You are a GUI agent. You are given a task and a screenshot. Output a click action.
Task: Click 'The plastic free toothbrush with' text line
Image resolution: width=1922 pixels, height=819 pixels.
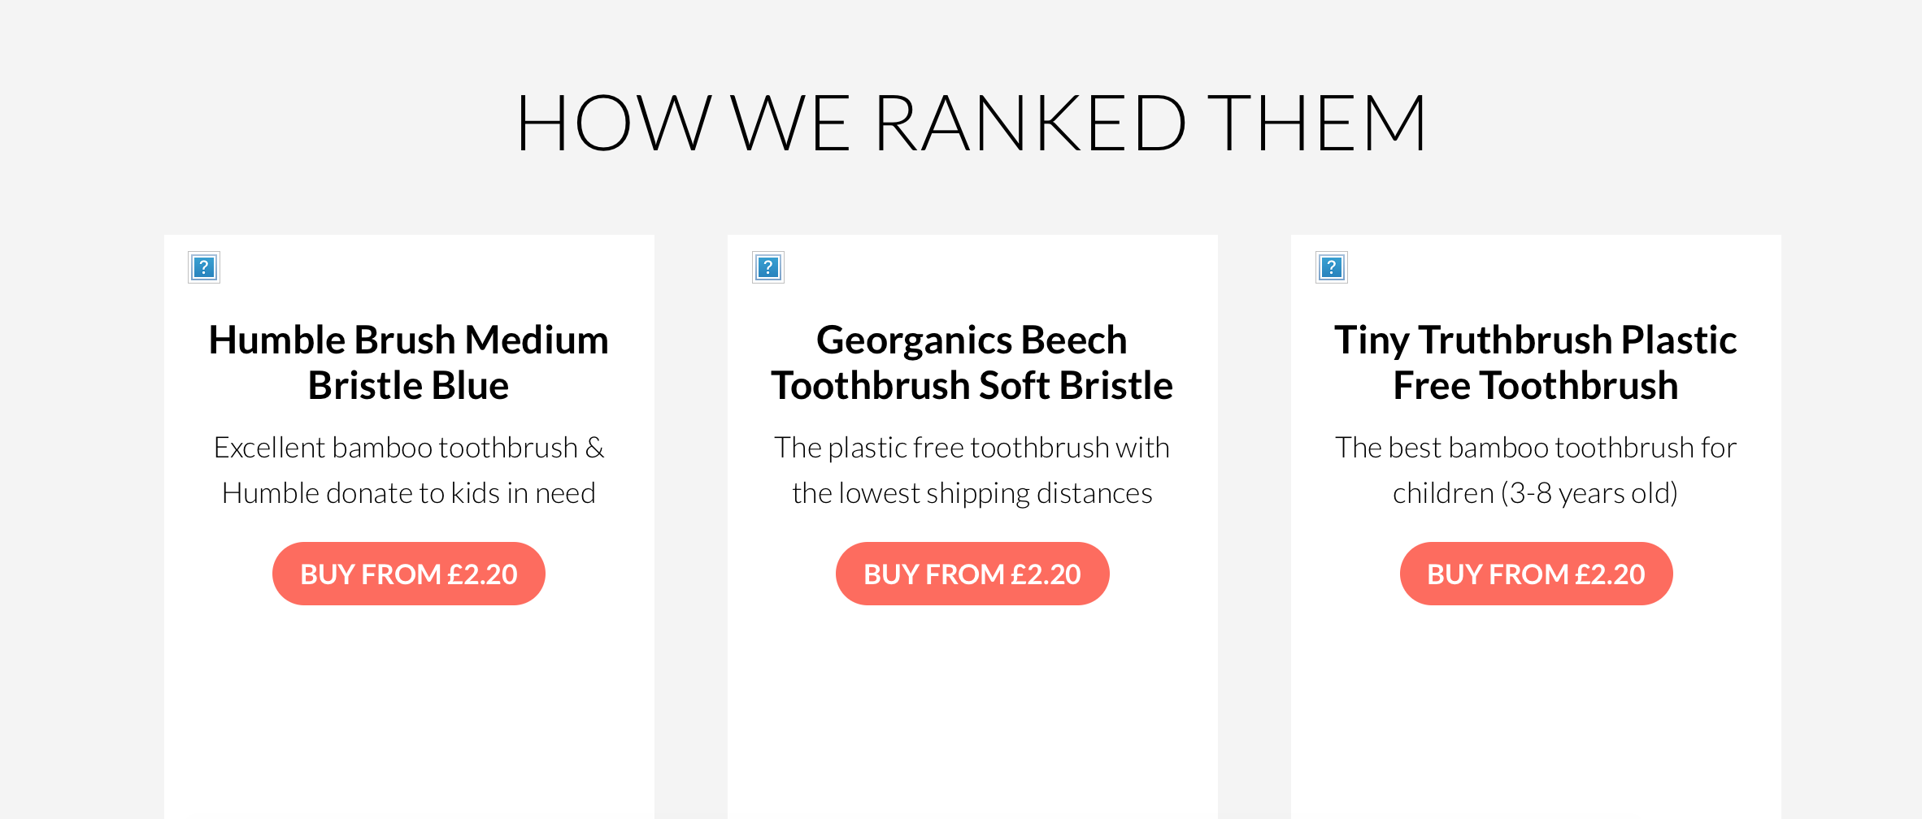pyautogui.click(x=972, y=448)
